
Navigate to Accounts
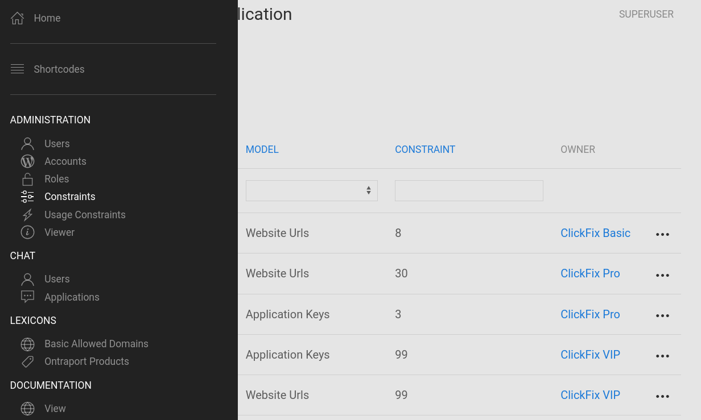(x=65, y=161)
